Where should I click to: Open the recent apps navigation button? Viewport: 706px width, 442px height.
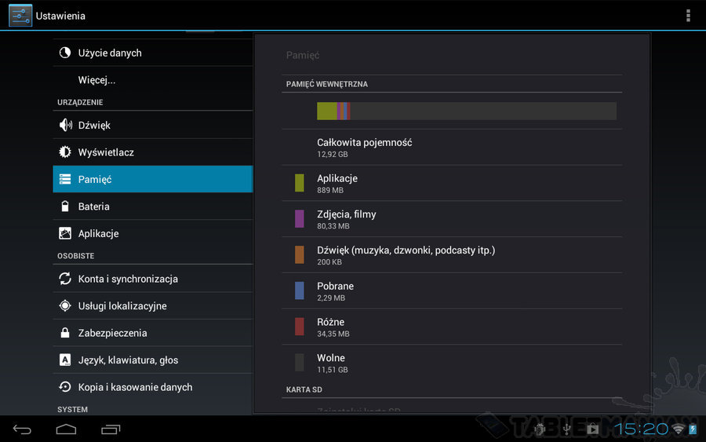pos(111,429)
